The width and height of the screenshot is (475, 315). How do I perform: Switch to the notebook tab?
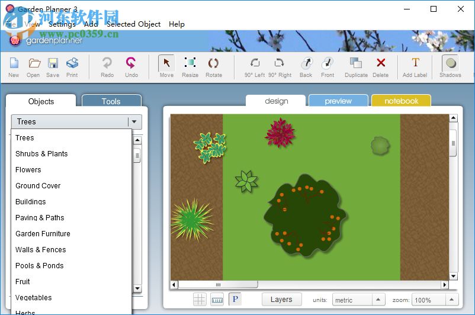[x=401, y=101]
